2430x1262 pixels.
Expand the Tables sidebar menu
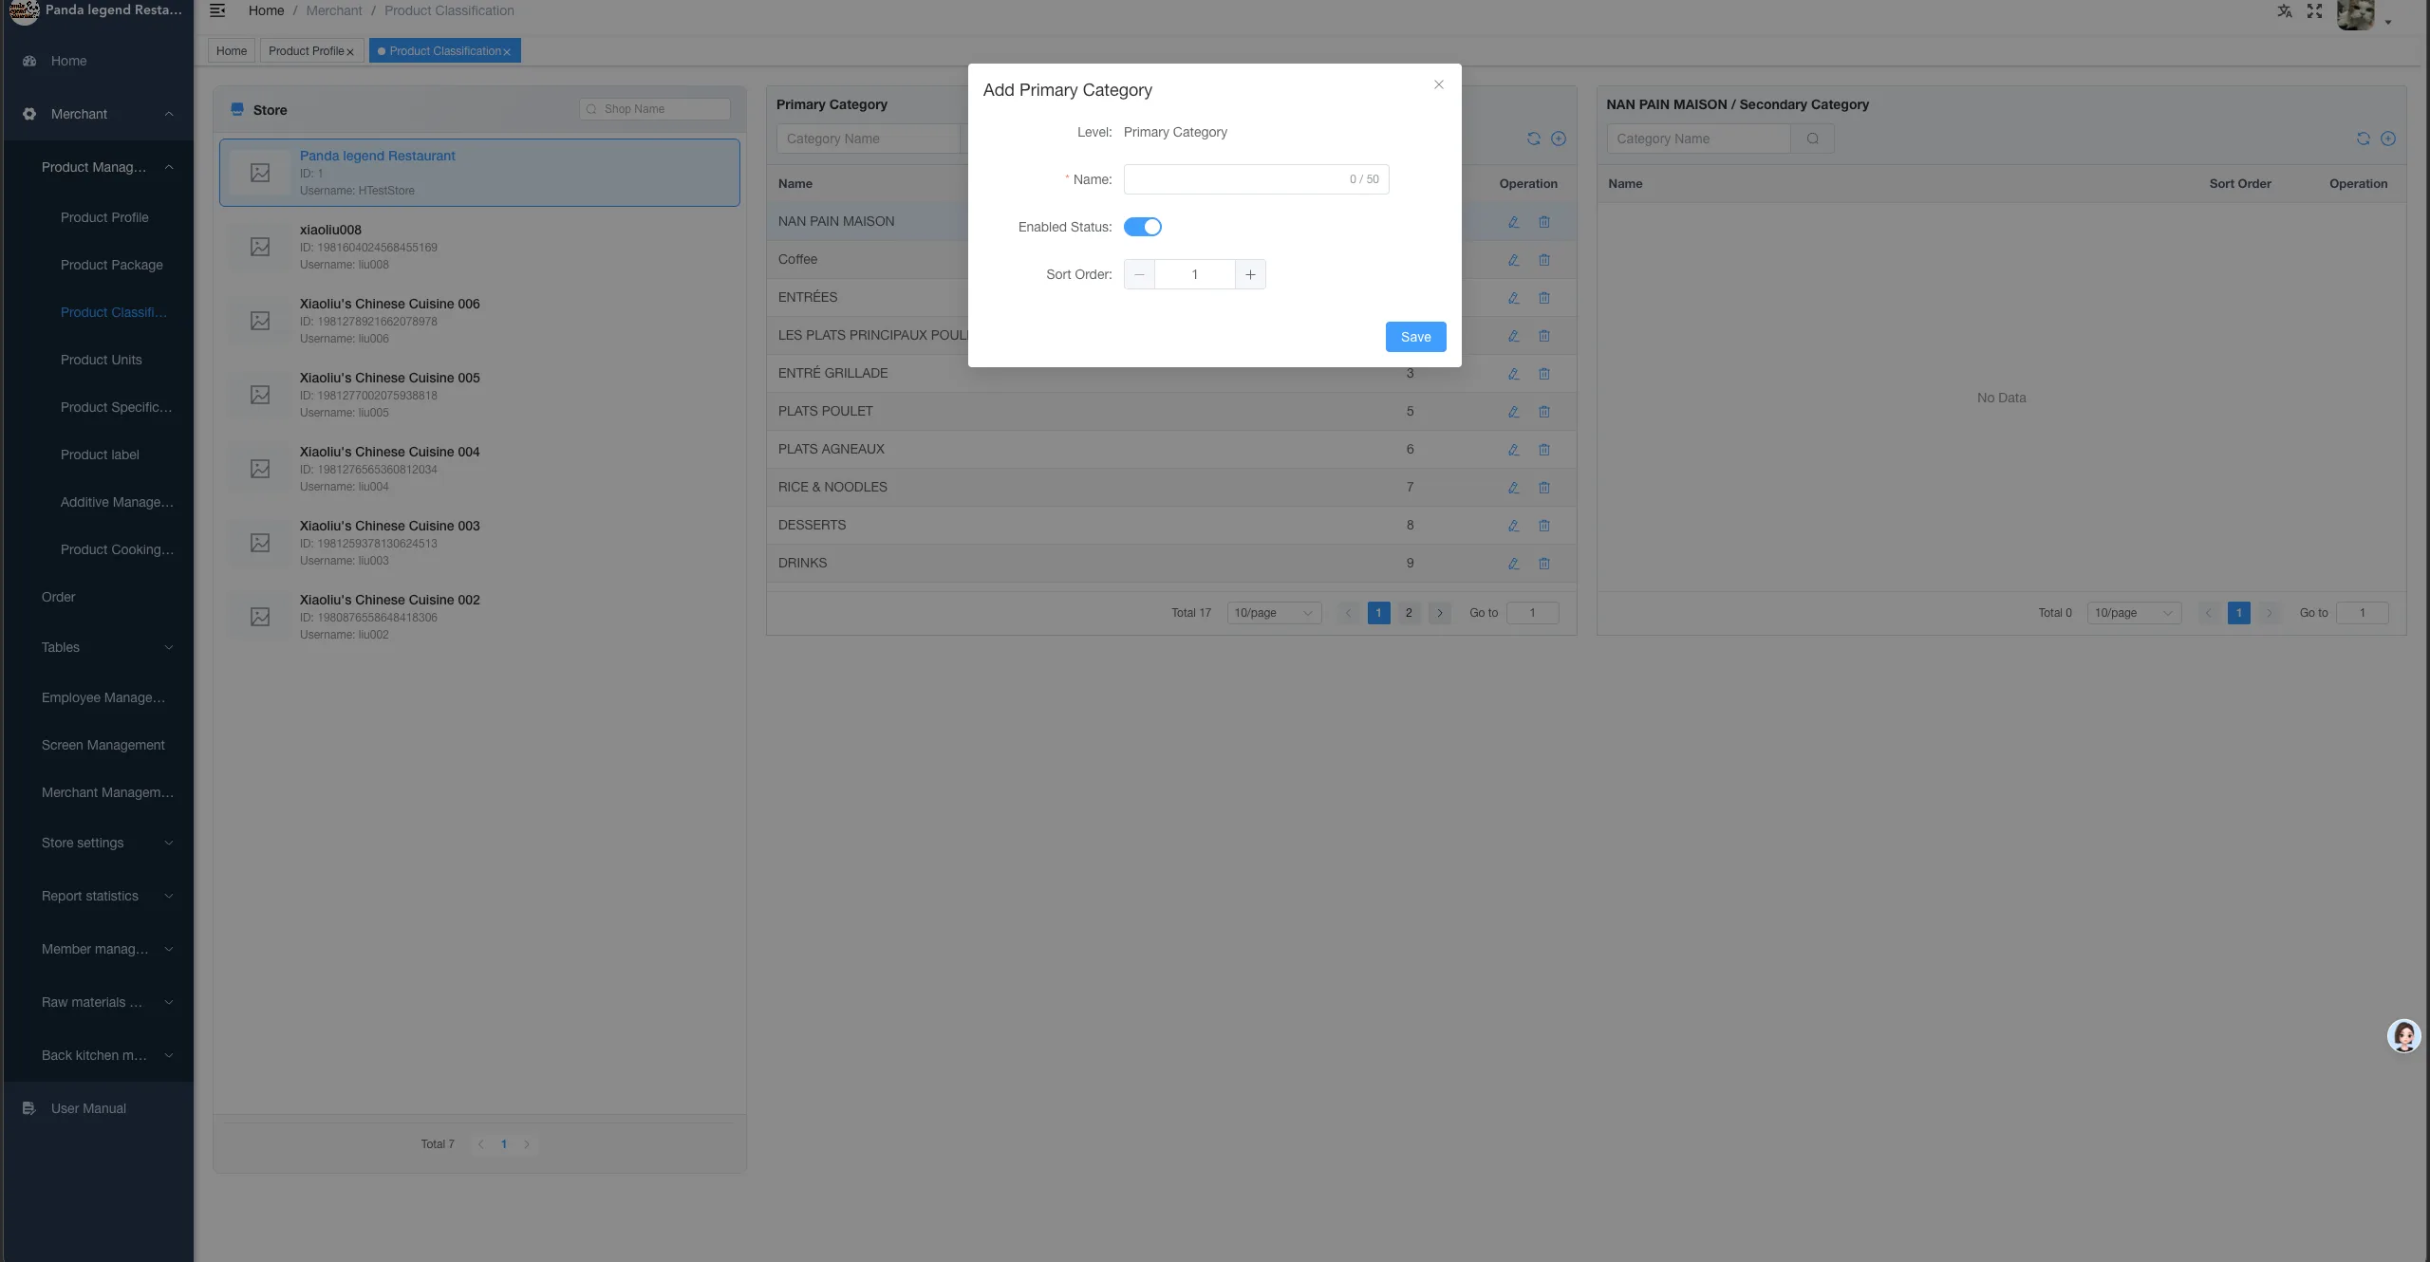[97, 647]
